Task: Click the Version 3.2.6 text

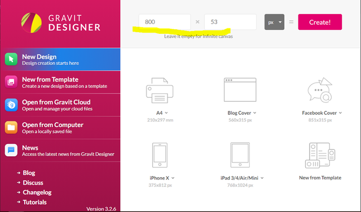Action: point(101,209)
